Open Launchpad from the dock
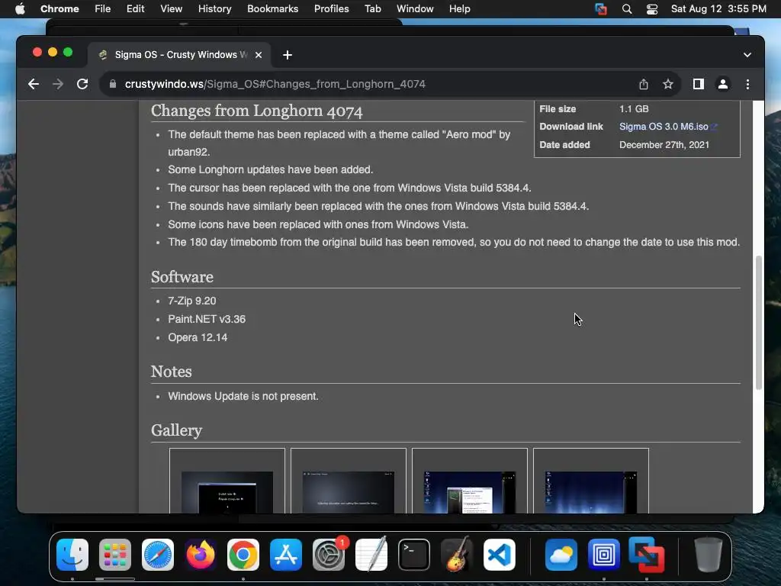 tap(115, 555)
